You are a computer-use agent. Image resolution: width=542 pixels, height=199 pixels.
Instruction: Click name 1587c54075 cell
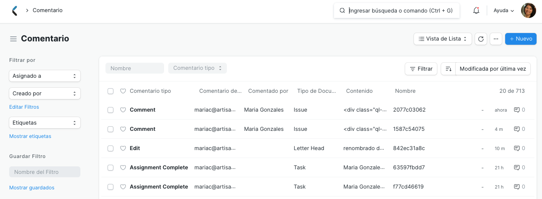409,129
